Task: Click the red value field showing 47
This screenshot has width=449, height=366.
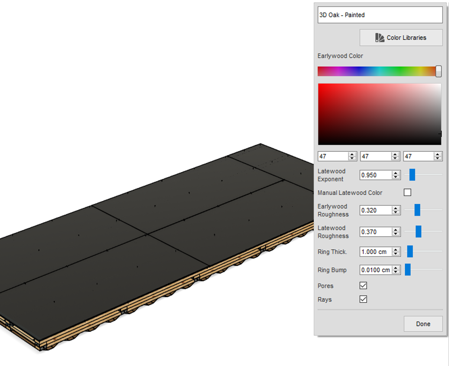Action: click(x=333, y=156)
